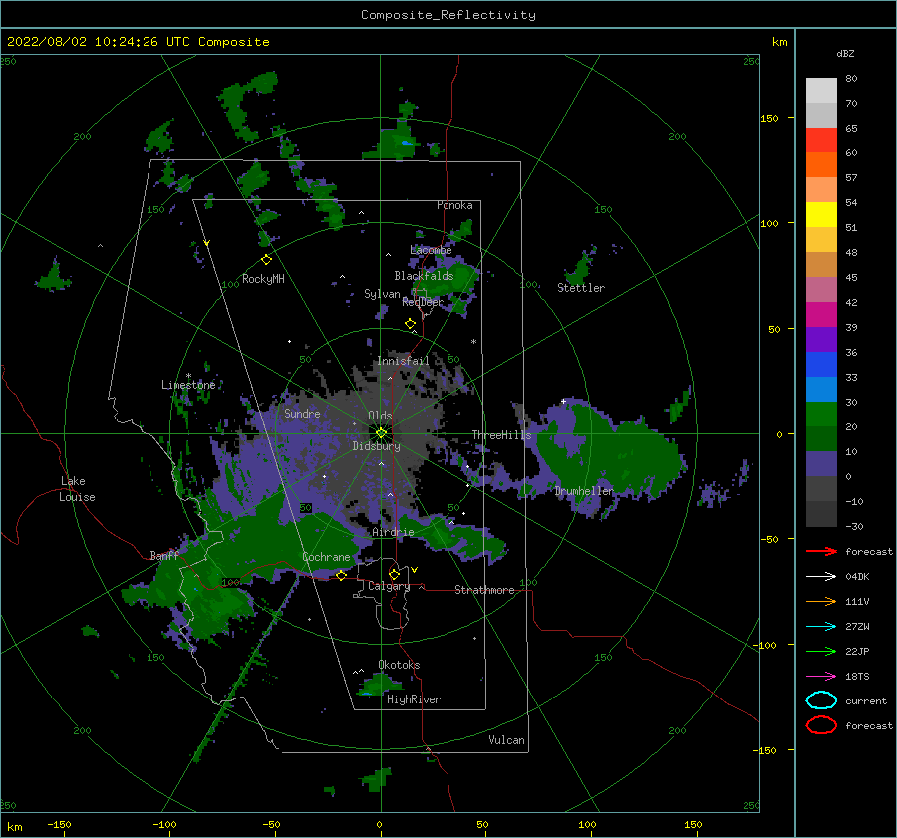Select the orange 111V arrow legend icon
This screenshot has width=897, height=838.
821,601
